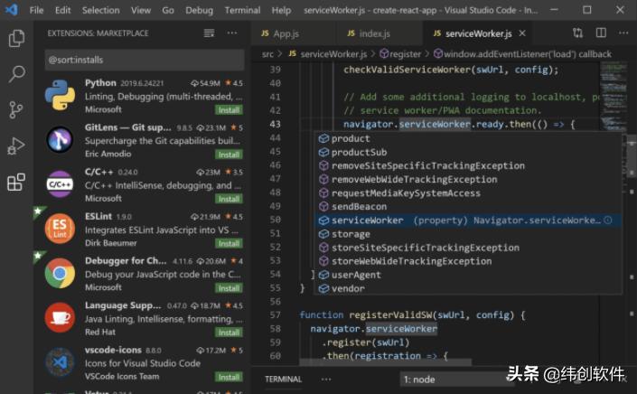Image resolution: width=637 pixels, height=394 pixels.
Task: Clear the extensions search results
Action: [x=210, y=33]
